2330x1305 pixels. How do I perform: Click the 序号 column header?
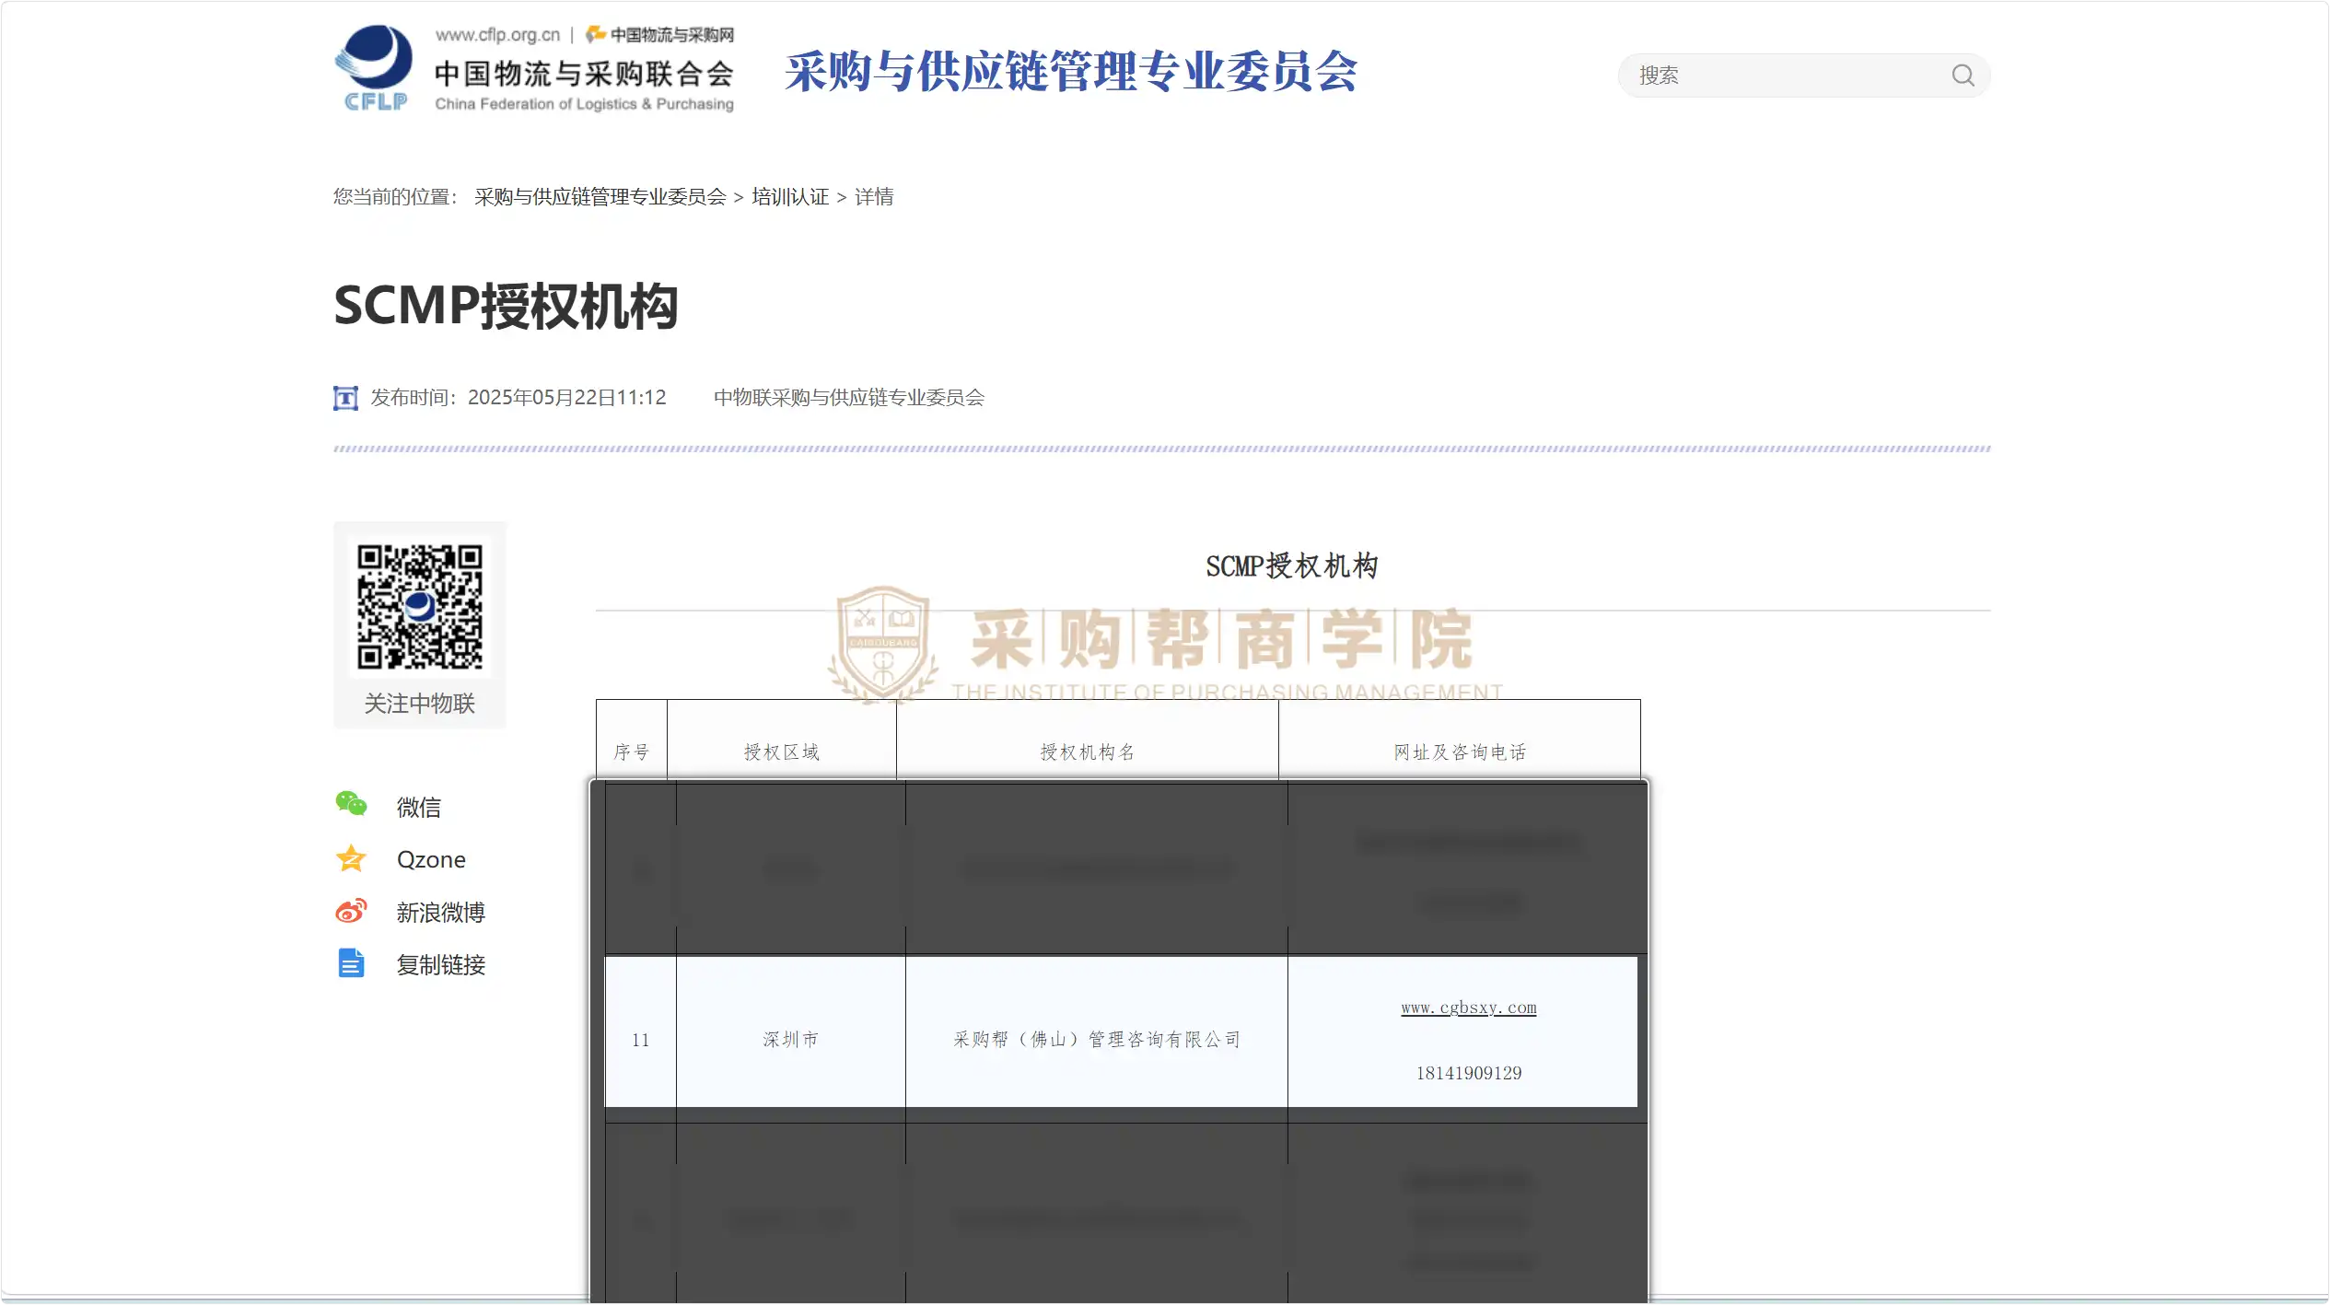[x=632, y=752]
